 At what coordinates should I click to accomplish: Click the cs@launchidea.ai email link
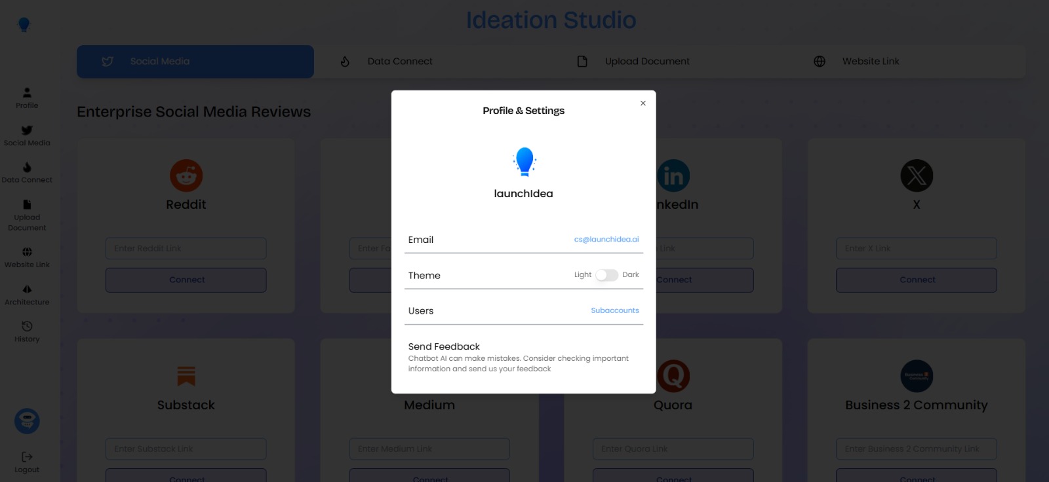(x=606, y=240)
